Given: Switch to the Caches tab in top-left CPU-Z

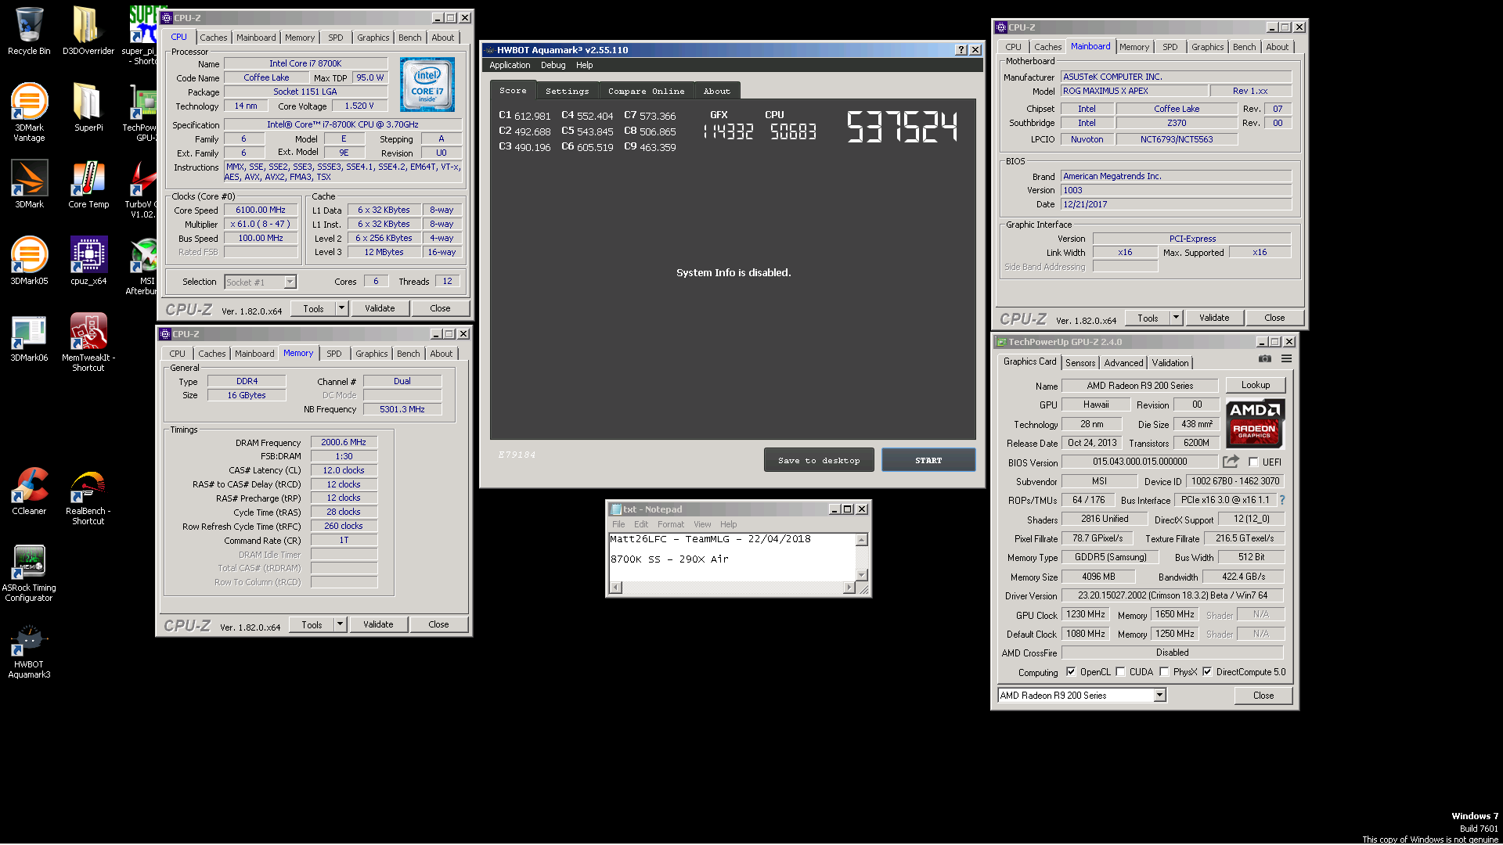Looking at the screenshot, I should 213,38.
